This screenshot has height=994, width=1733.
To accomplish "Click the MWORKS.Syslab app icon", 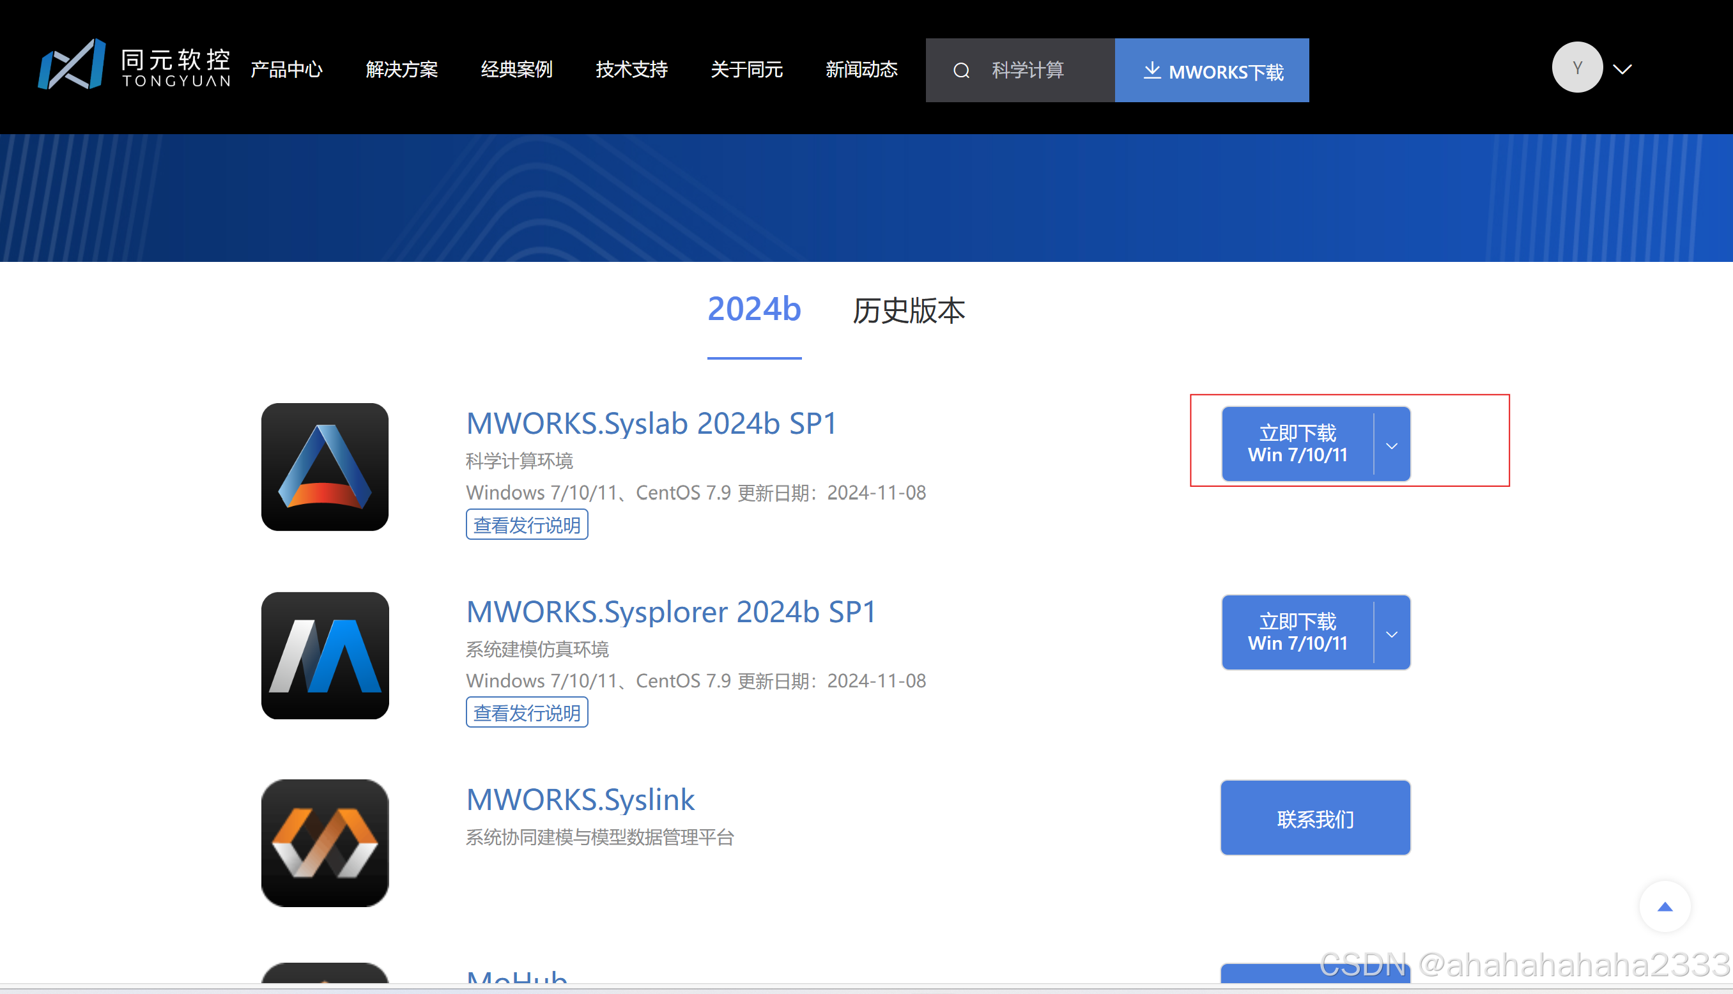I will [325, 467].
